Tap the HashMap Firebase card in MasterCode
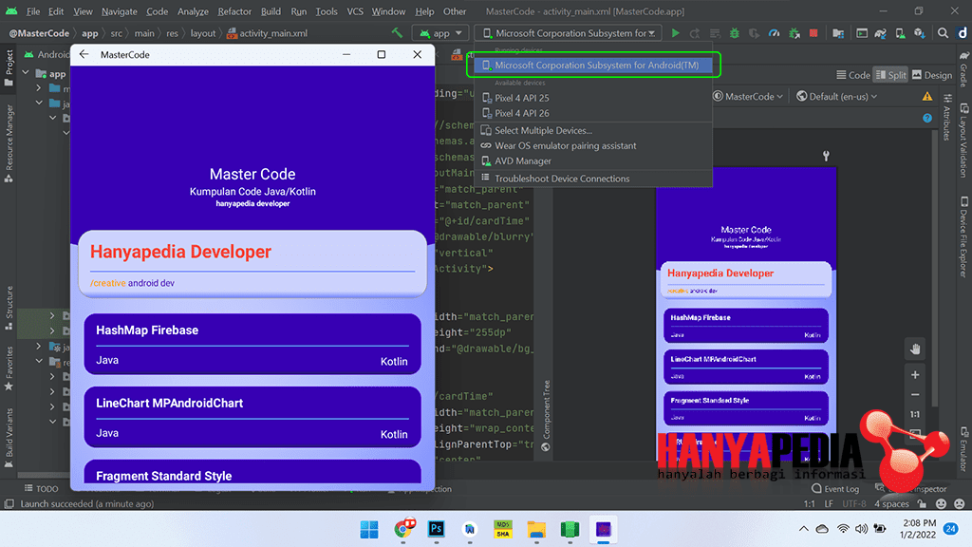The image size is (972, 547). [252, 344]
